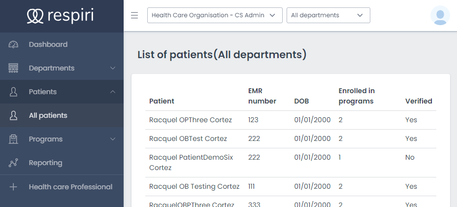Click the Reporting graph icon
This screenshot has width=457, height=207.
14,163
